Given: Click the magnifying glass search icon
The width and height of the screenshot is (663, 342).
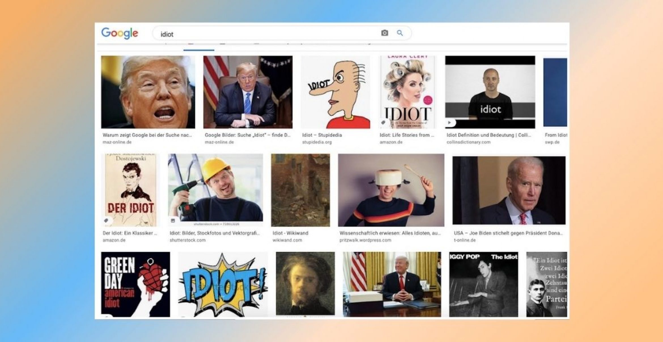Looking at the screenshot, I should [400, 33].
